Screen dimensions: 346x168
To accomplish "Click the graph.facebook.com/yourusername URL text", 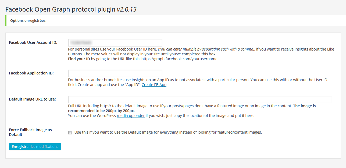I will (x=179, y=59).
